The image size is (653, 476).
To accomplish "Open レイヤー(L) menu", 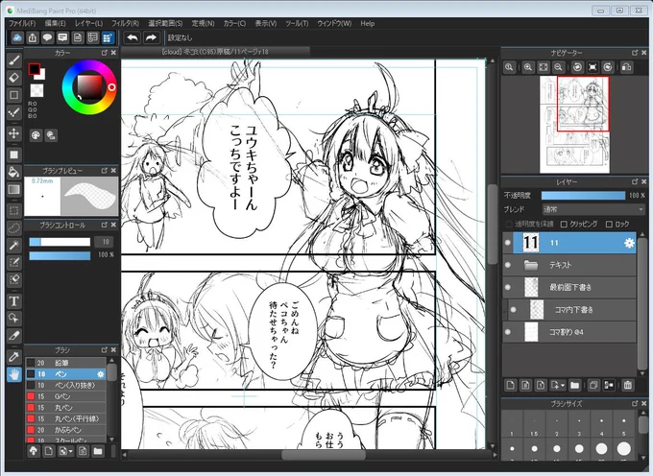I will point(88,23).
